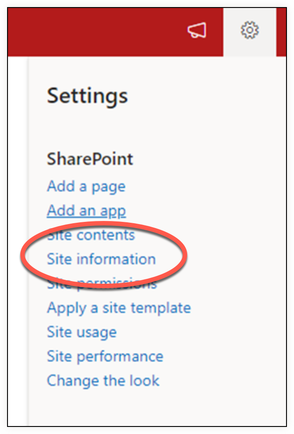The height and width of the screenshot is (434, 294).
Task: Open the Add a page link
Action: [86, 187]
